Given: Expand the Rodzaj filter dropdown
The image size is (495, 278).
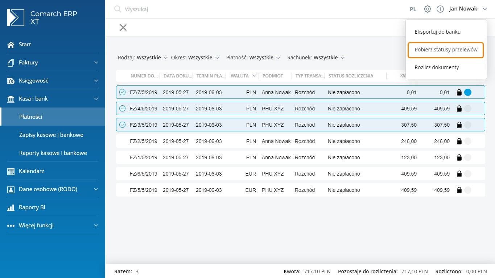Looking at the screenshot, I should pos(143,58).
